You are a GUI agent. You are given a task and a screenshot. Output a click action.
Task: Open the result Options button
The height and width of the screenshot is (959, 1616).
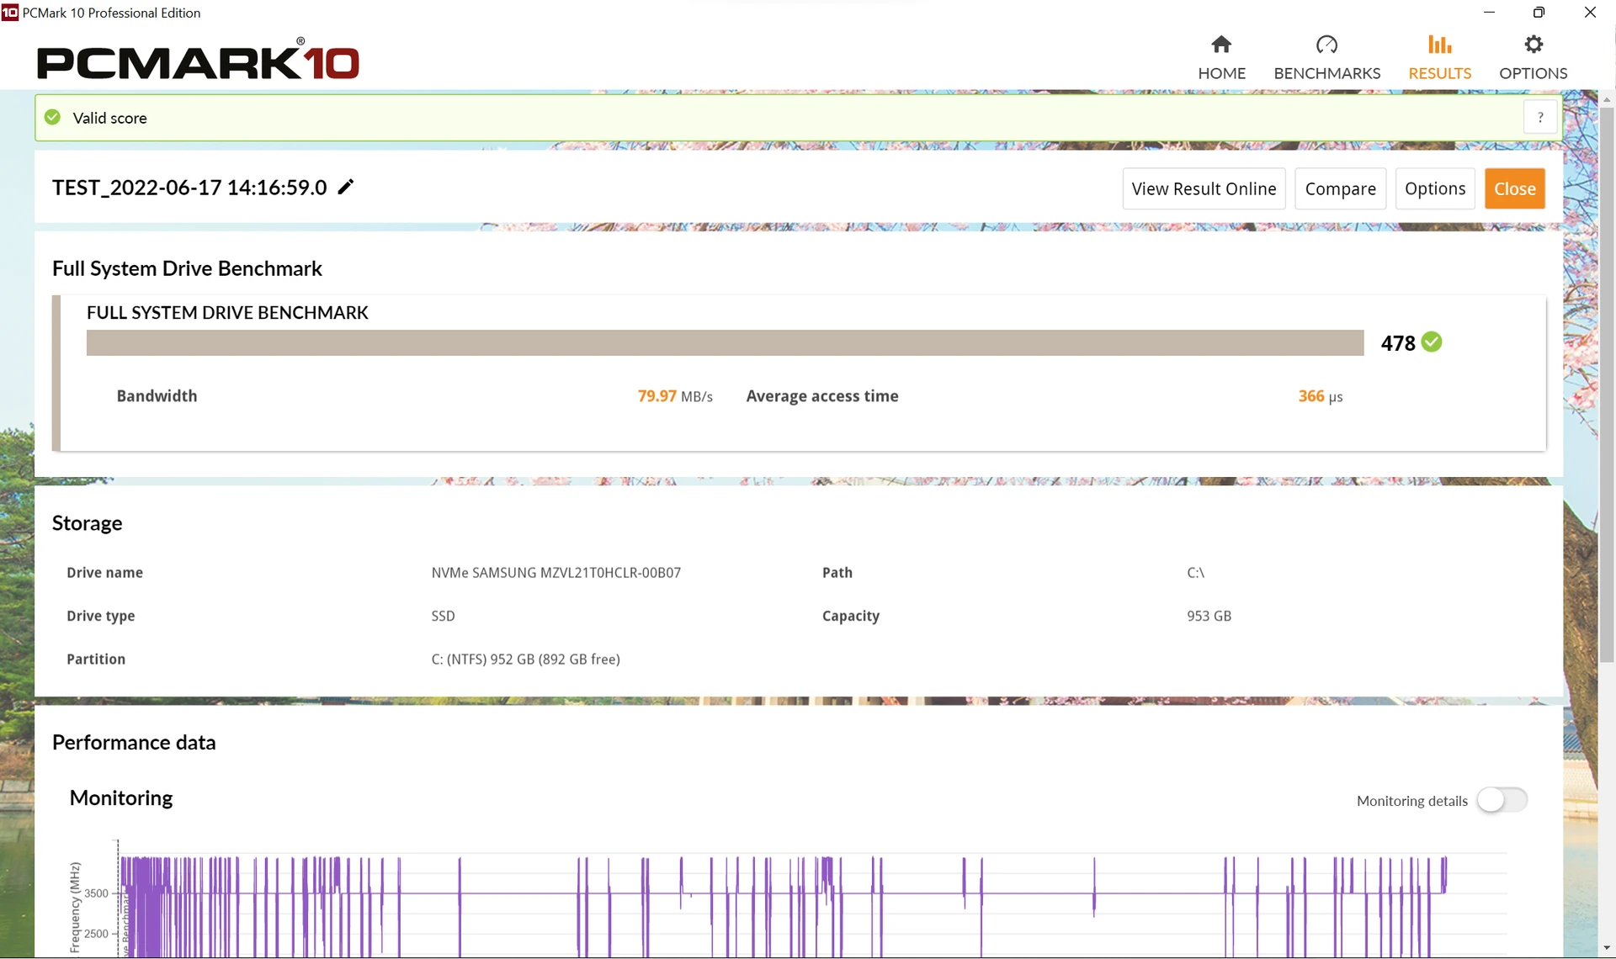coord(1435,188)
